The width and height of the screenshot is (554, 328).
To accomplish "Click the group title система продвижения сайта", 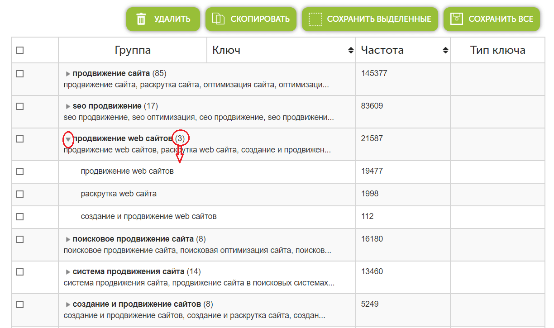I will point(129,271).
